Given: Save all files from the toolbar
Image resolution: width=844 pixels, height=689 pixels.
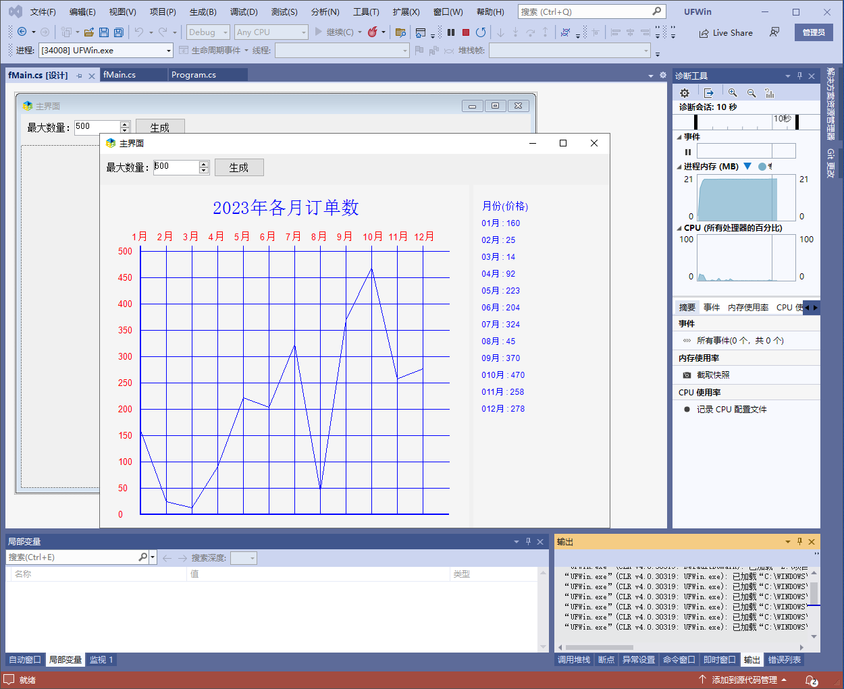Looking at the screenshot, I should click(119, 32).
